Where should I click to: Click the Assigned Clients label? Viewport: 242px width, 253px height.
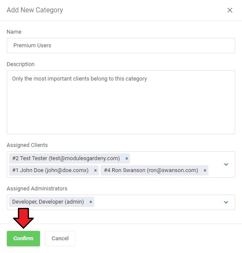click(x=27, y=145)
